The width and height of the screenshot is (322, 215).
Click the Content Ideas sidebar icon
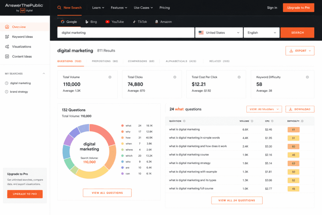7,57
